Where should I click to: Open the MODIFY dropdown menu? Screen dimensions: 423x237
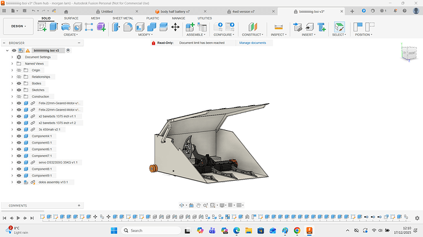tap(145, 35)
